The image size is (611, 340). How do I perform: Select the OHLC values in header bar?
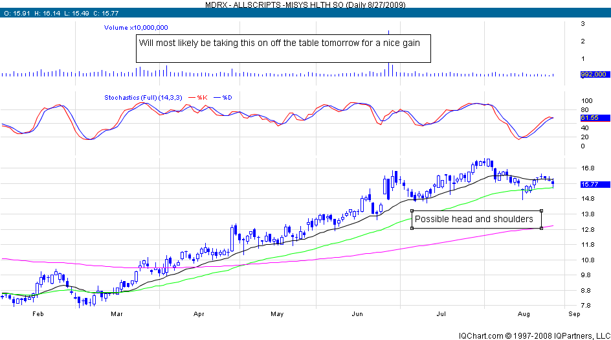pos(61,13)
